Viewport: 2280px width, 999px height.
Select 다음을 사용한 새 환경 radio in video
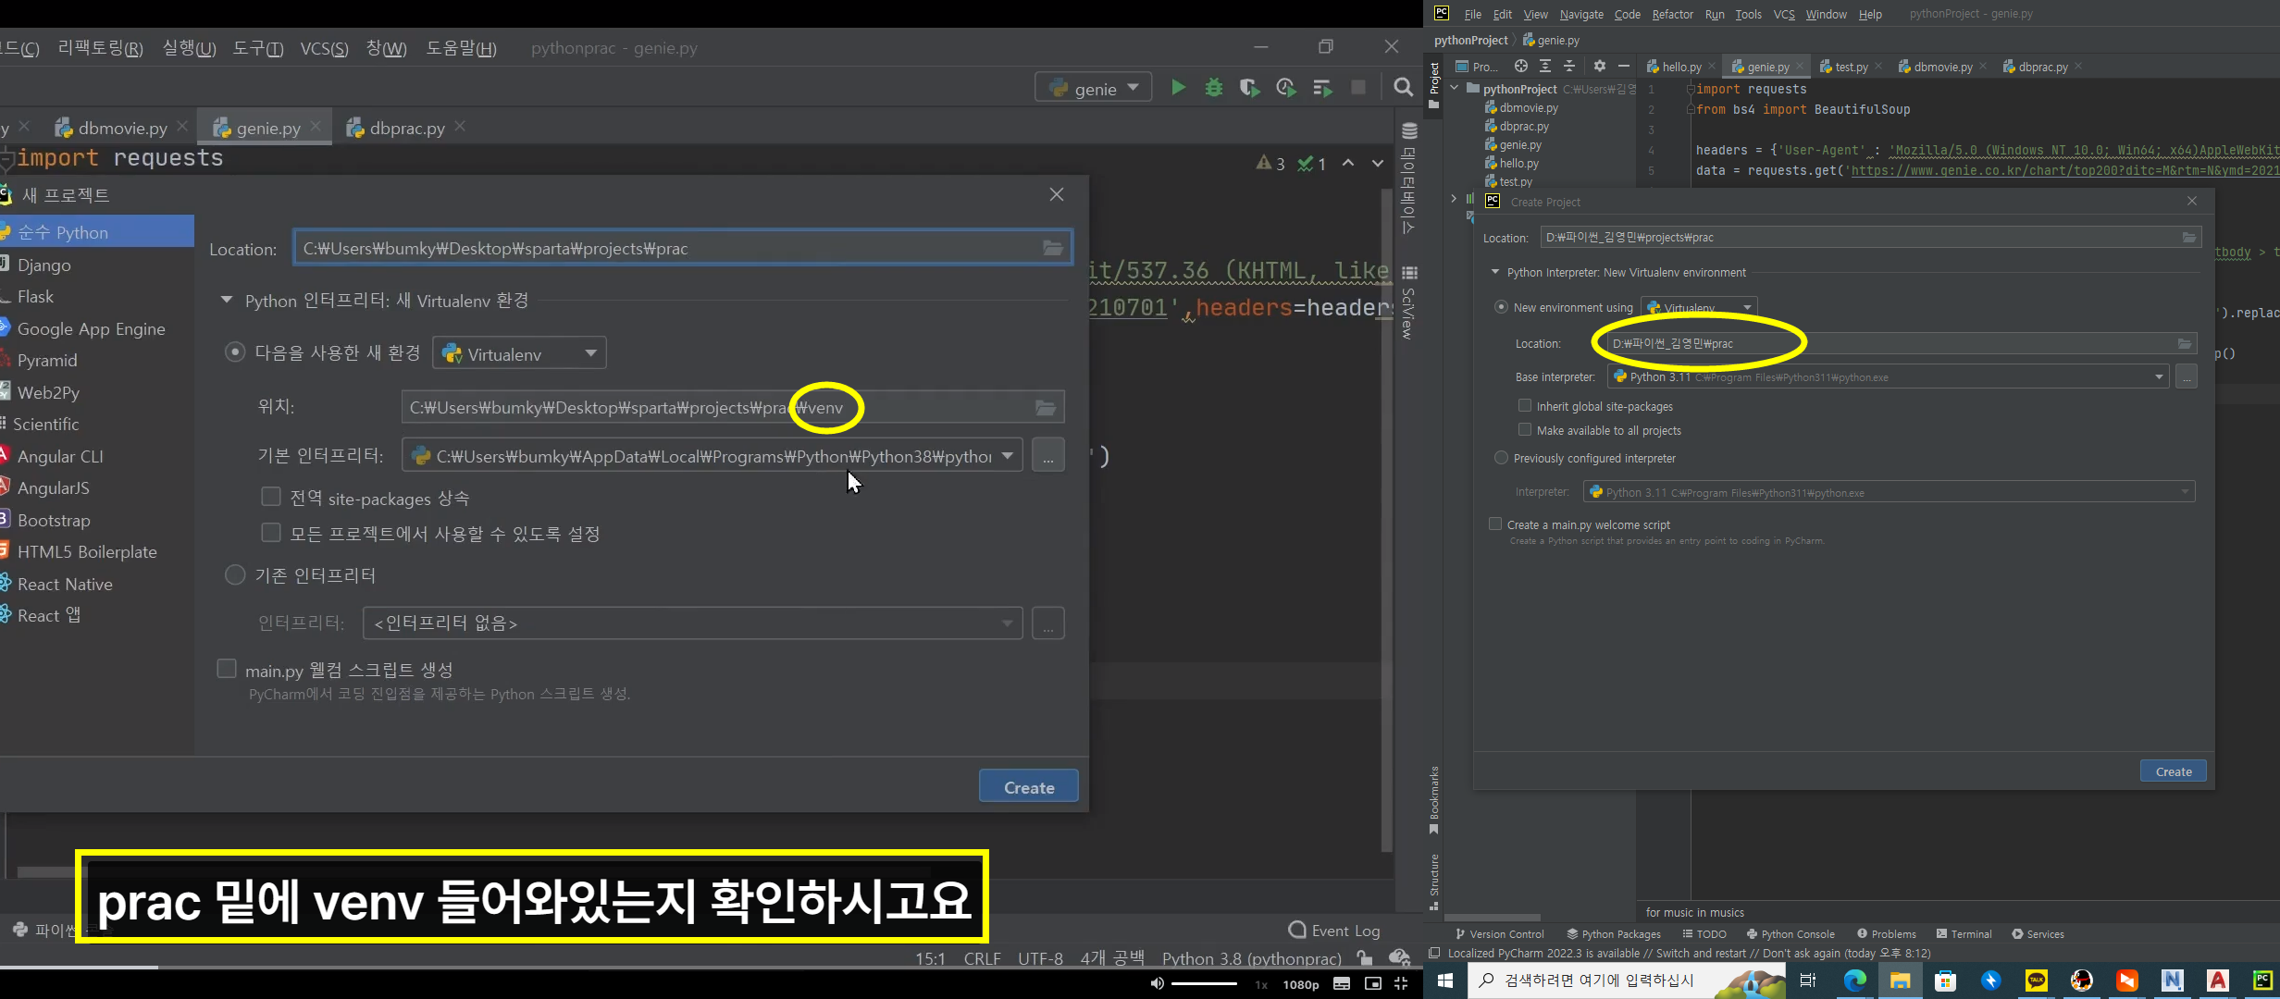click(x=235, y=352)
